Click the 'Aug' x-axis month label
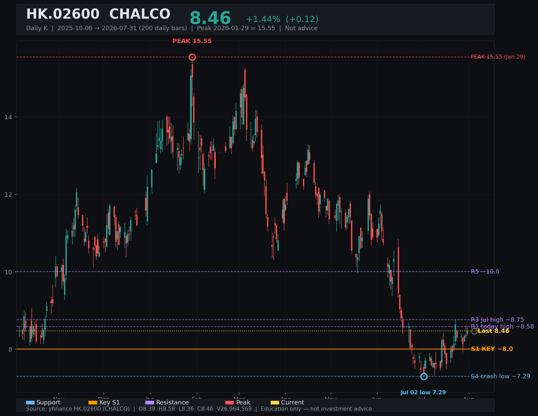The image size is (538, 416). click(469, 398)
